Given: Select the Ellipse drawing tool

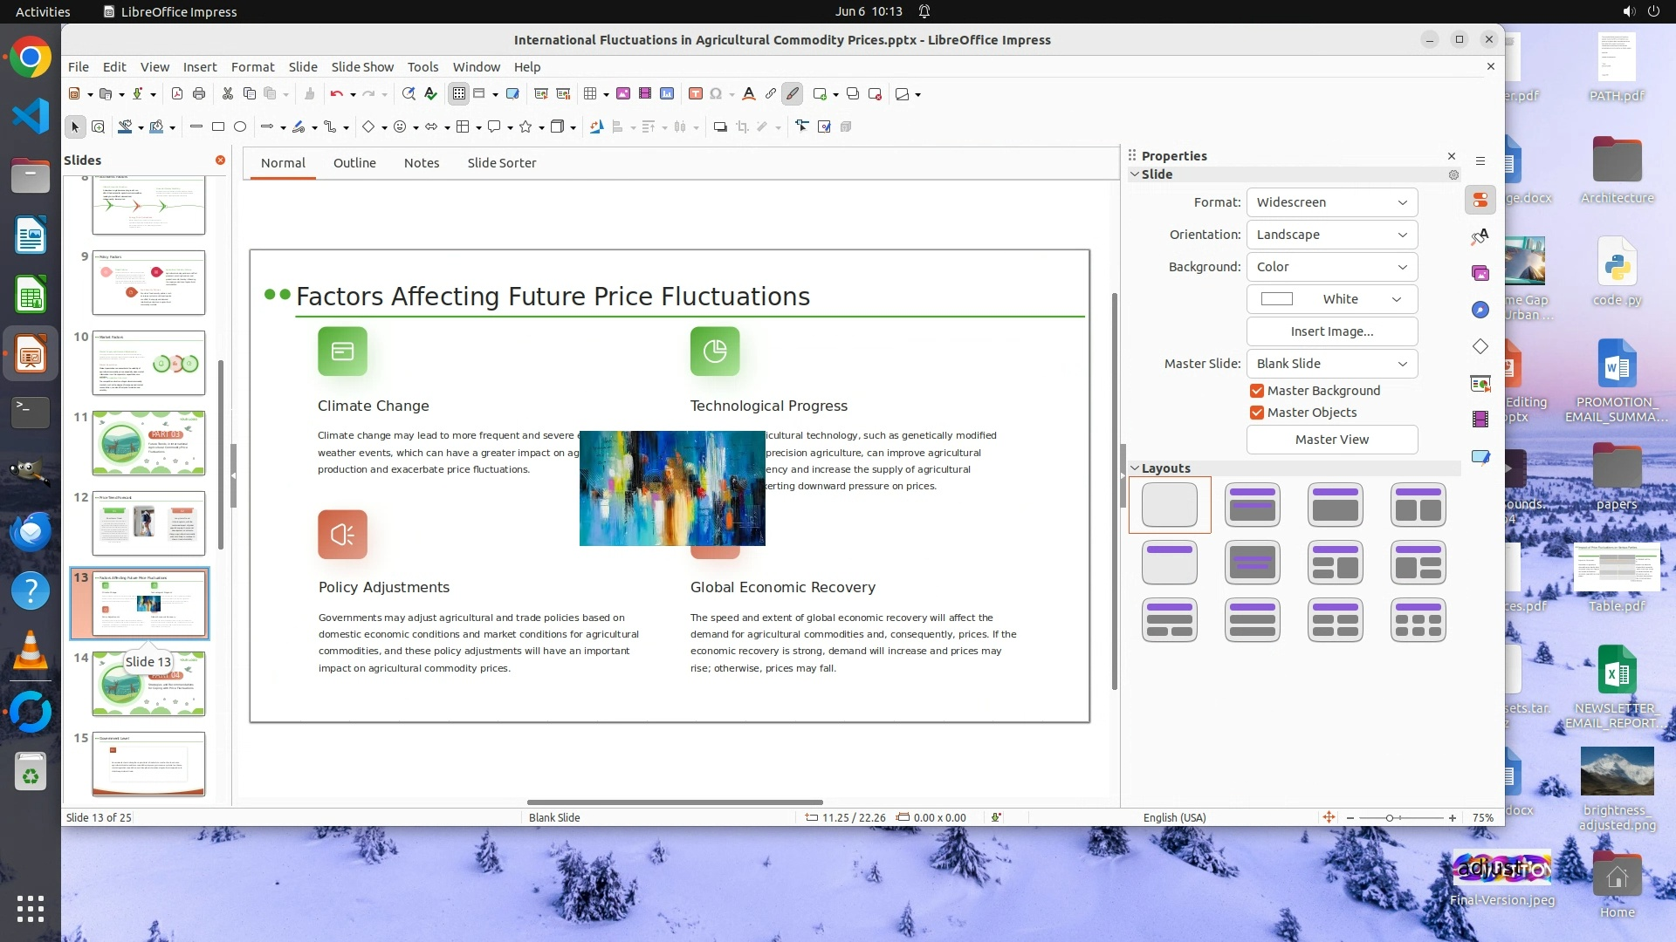Looking at the screenshot, I should [x=240, y=126].
